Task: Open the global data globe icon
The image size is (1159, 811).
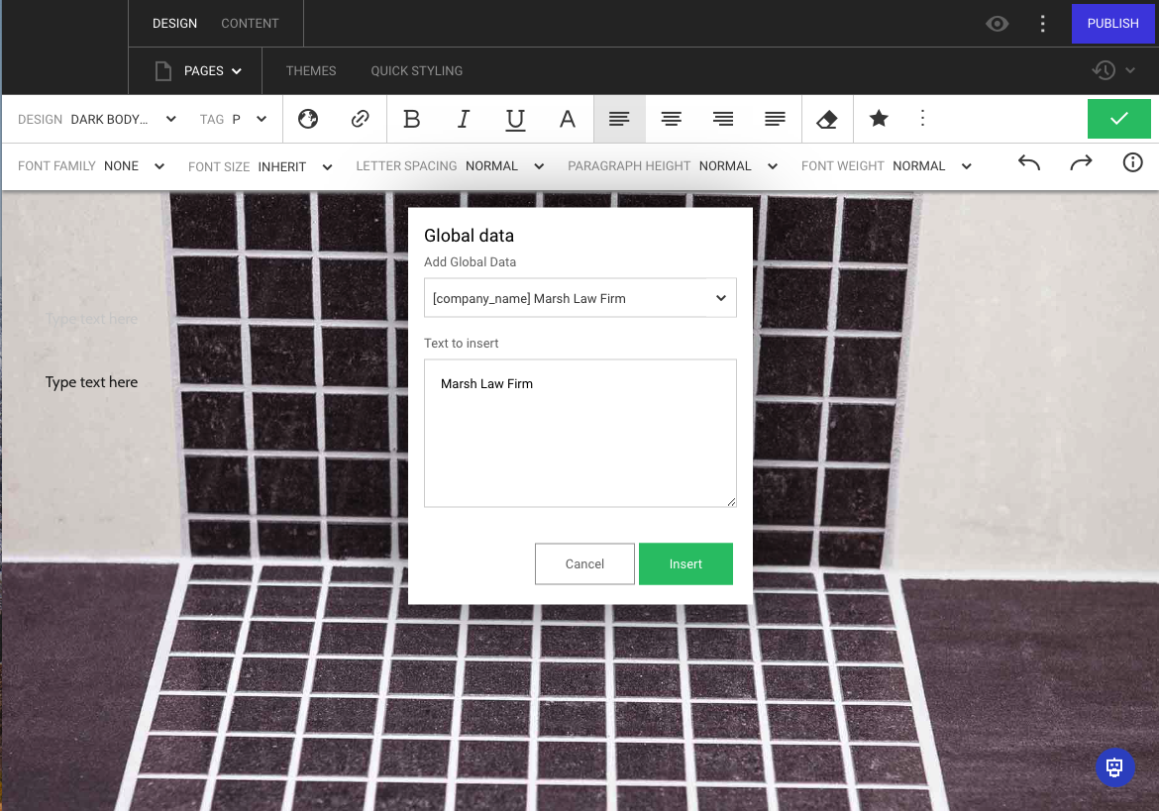Action: point(308,119)
